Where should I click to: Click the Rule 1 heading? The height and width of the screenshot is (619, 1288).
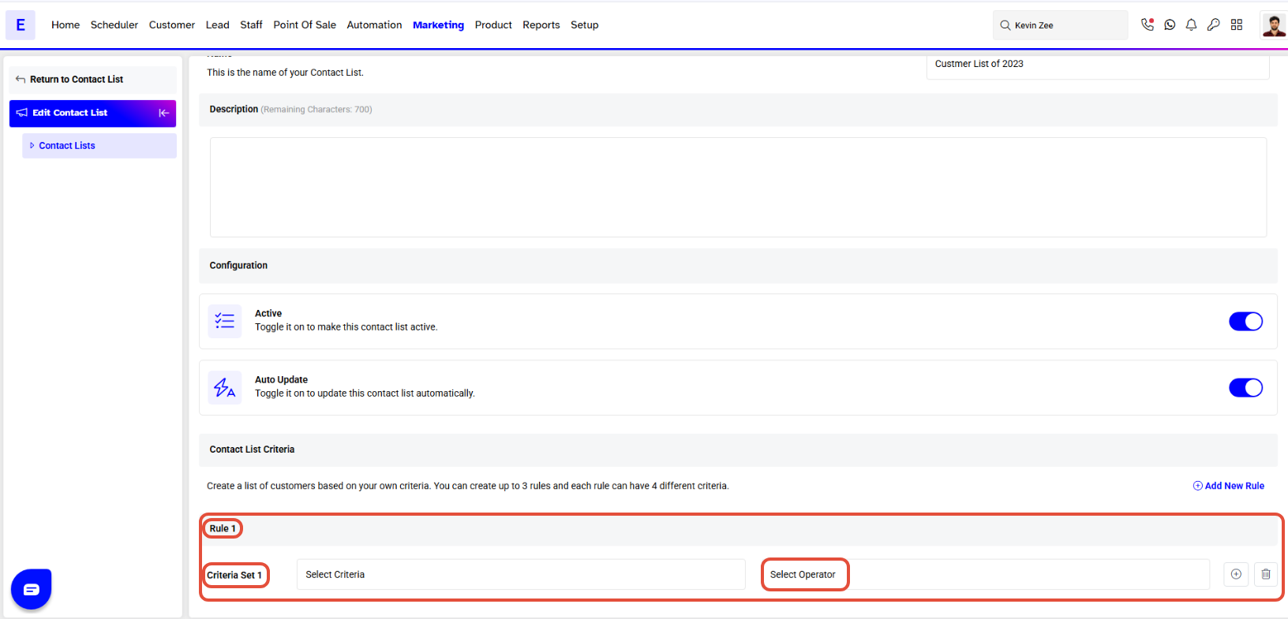tap(223, 528)
